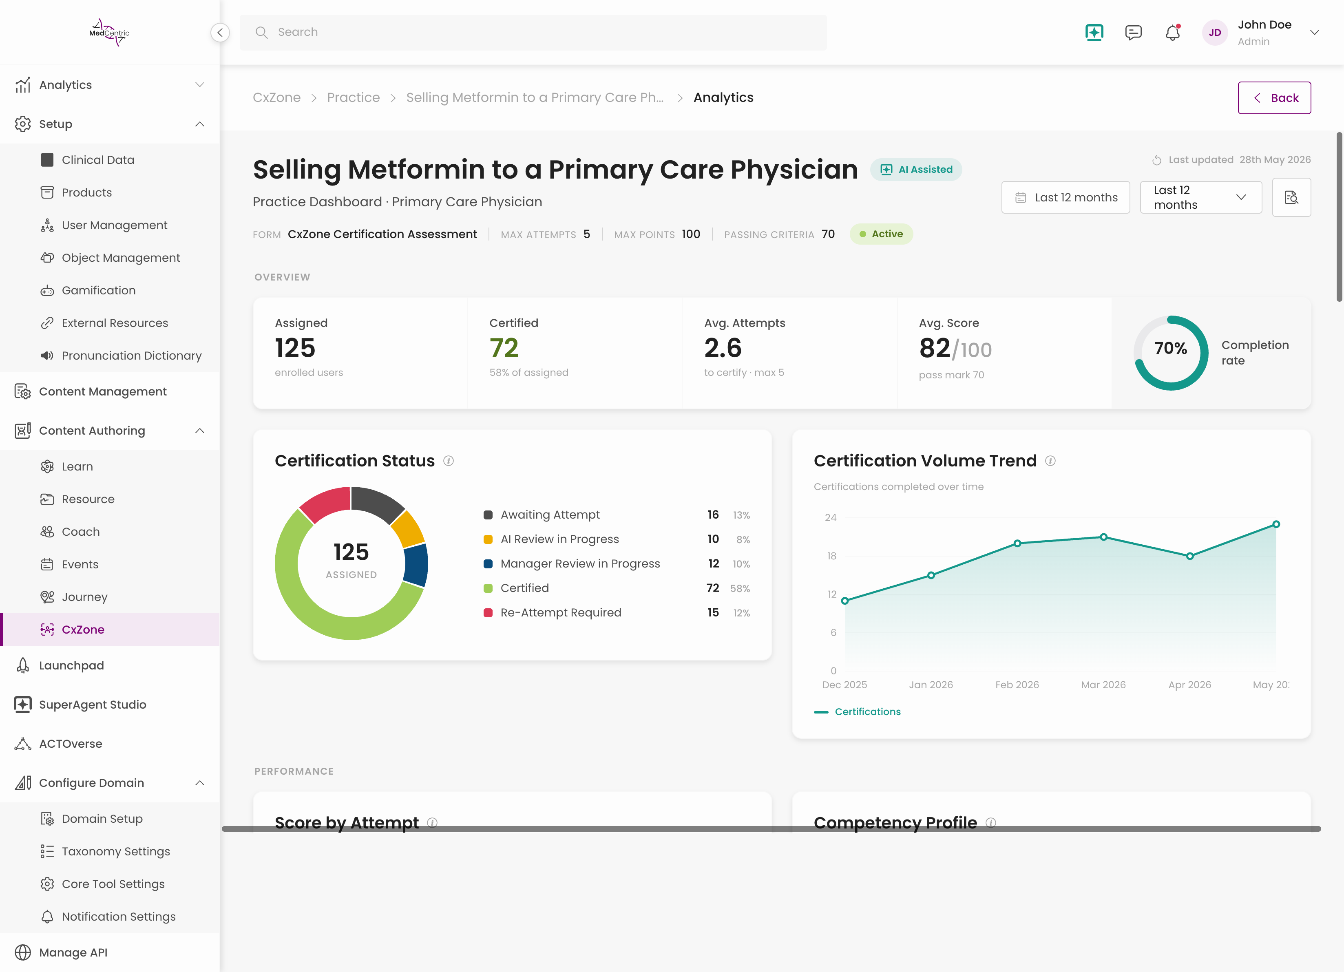Image resolution: width=1344 pixels, height=972 pixels.
Task: Click the Awaiting Attempt legend swatch
Action: pos(488,515)
